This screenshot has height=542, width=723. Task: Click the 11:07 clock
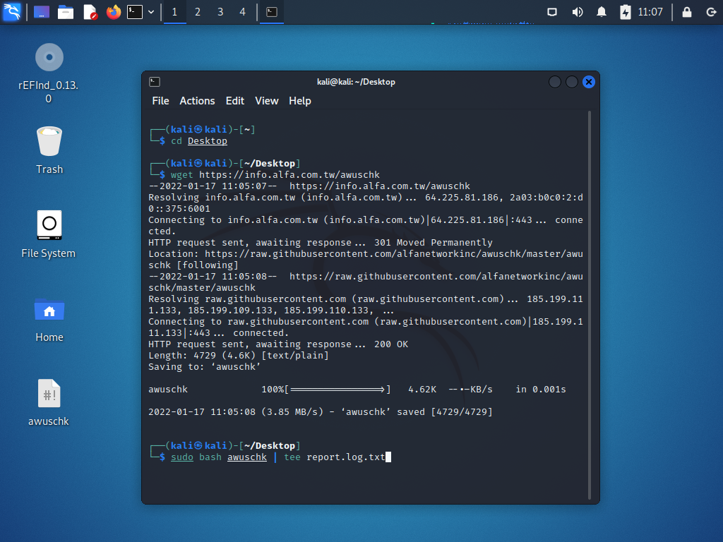[x=650, y=12]
